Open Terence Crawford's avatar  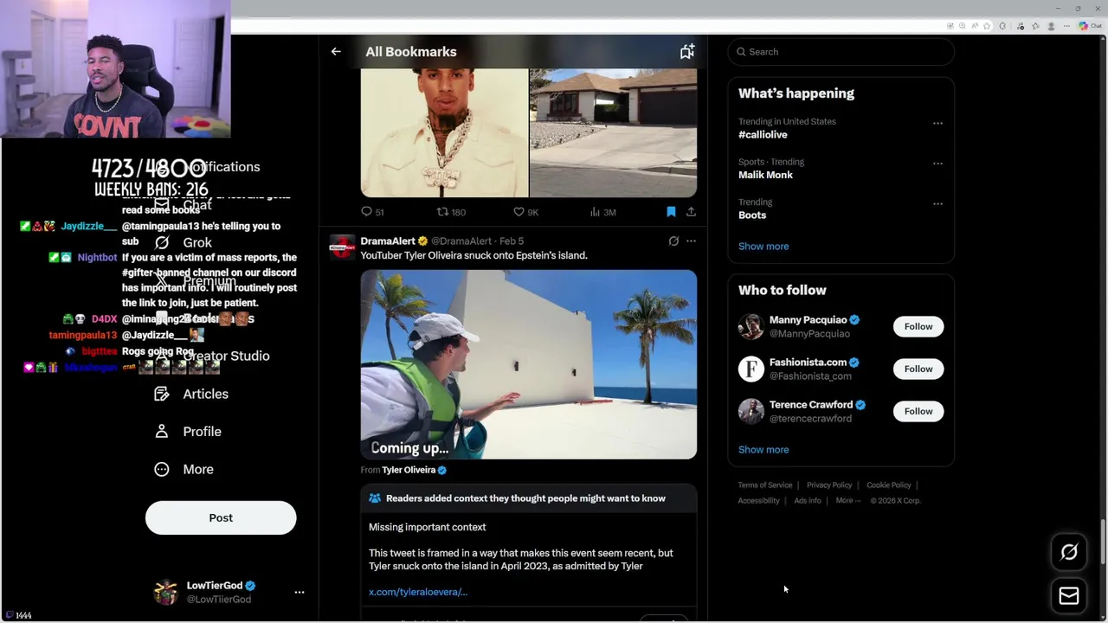(751, 411)
